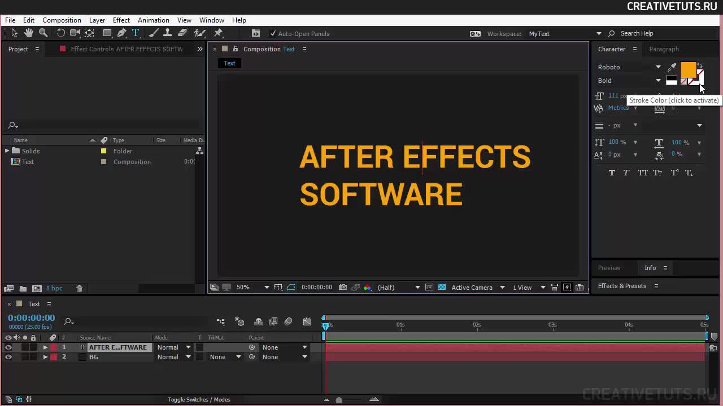
Task: Open the Effect menu
Action: (121, 20)
